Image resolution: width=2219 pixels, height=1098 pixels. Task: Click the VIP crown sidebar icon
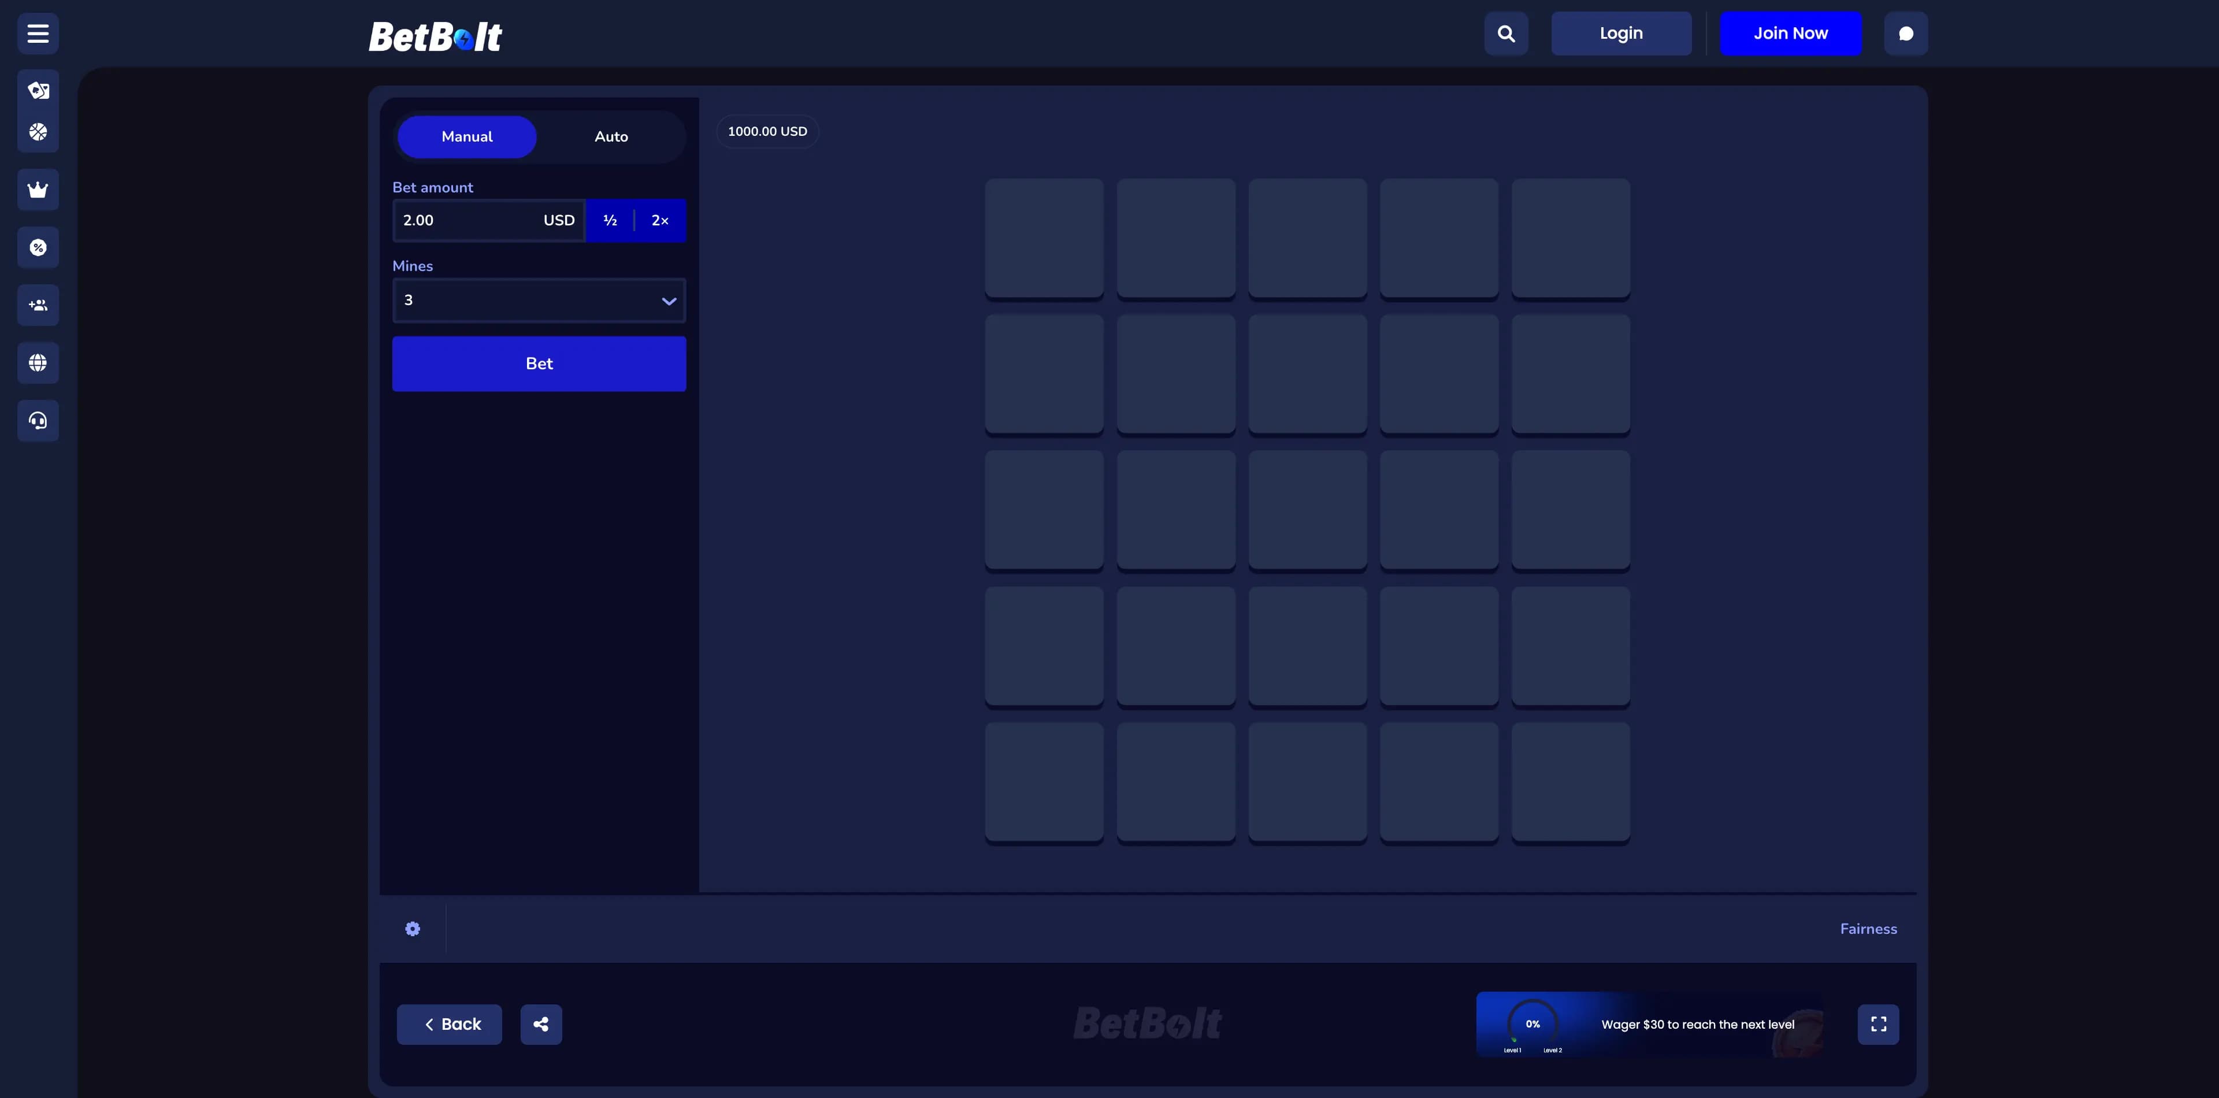pos(38,190)
